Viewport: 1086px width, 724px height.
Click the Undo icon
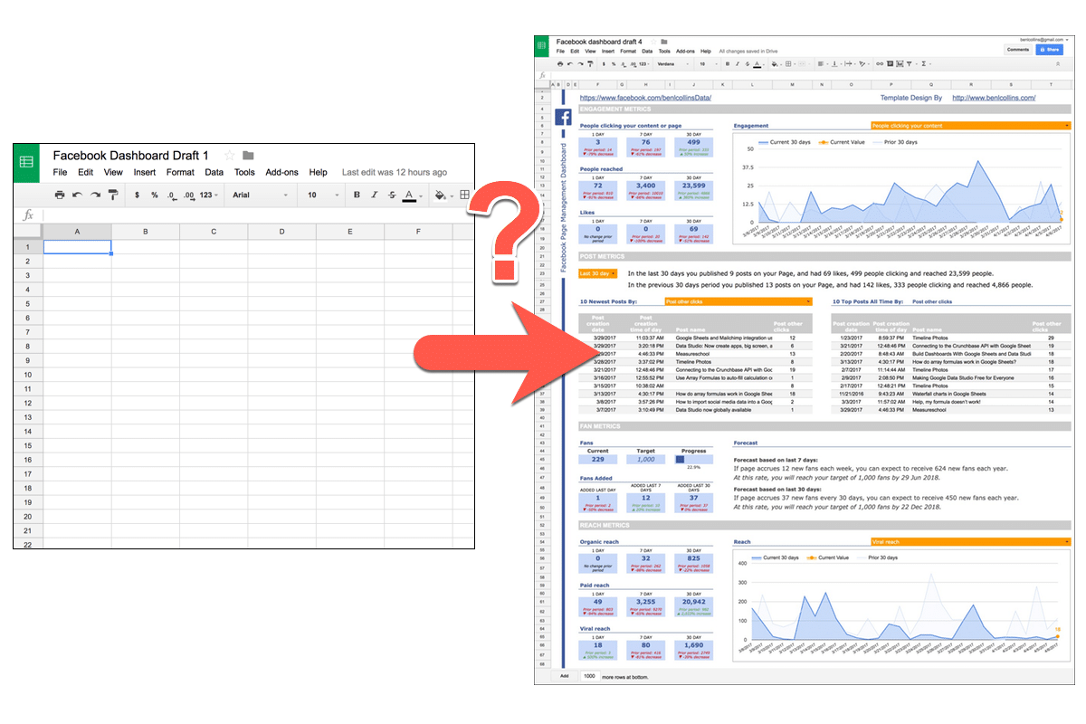pyautogui.click(x=78, y=195)
